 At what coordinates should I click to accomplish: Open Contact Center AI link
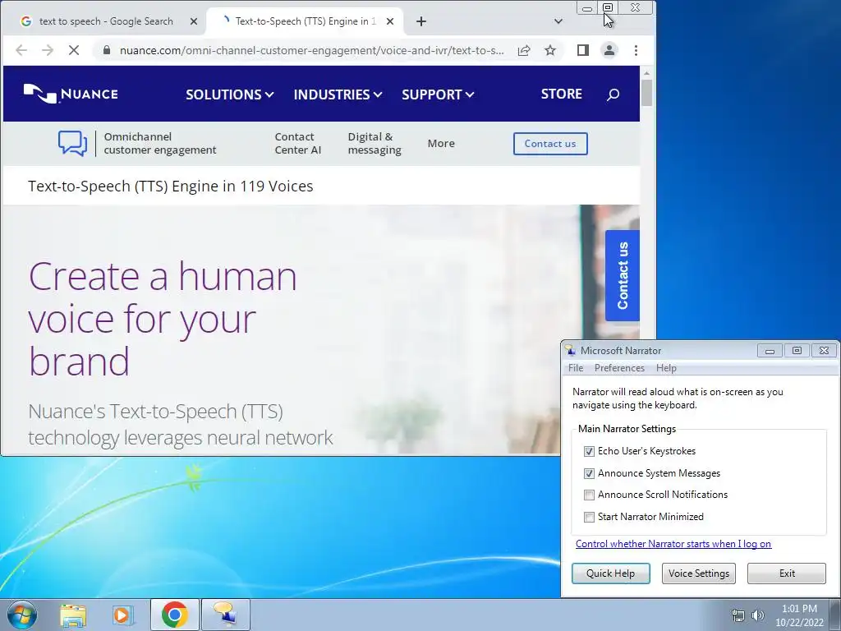point(297,143)
